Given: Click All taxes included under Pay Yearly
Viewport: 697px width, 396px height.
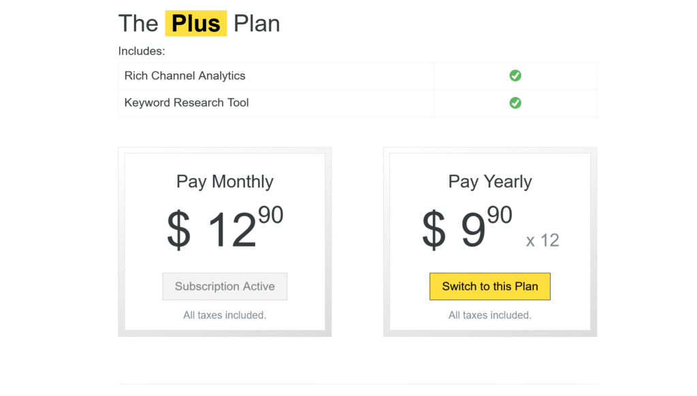Looking at the screenshot, I should tap(490, 315).
